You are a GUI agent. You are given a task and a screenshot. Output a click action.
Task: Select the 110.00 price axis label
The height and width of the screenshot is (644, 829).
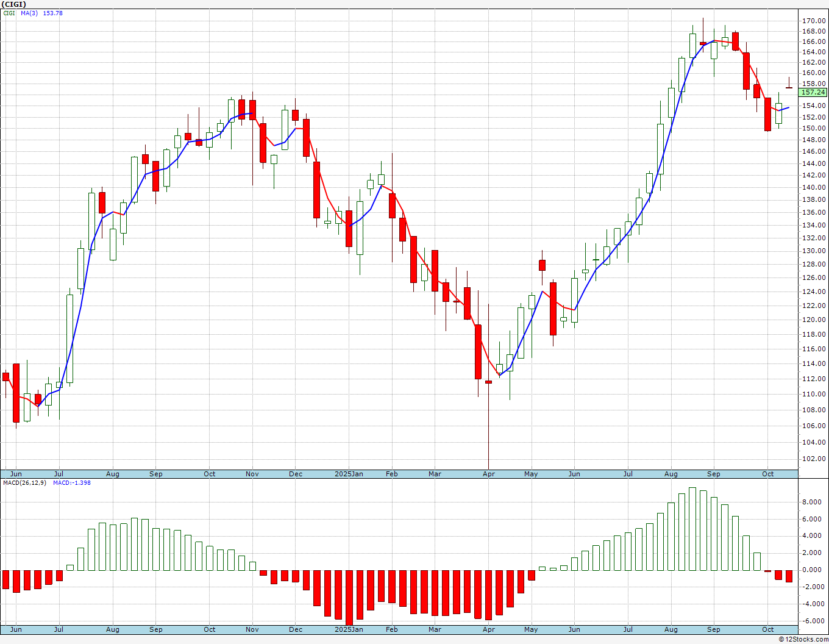[814, 395]
